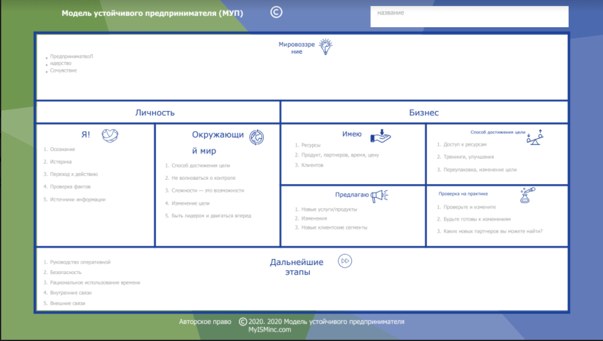Click the seesaw balance icon
The height and width of the screenshot is (341, 603).
pos(535,137)
